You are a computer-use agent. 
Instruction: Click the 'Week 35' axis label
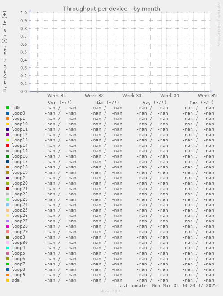click(207, 96)
